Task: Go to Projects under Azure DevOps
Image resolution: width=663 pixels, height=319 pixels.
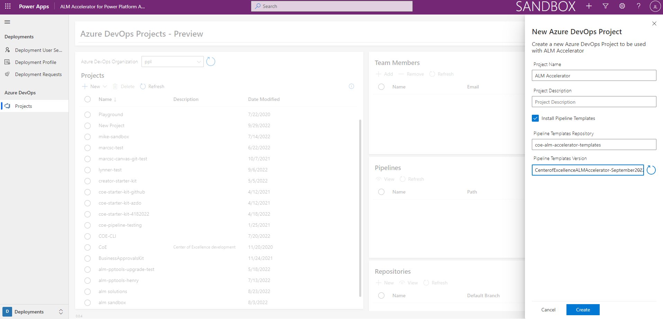Action: tap(34, 106)
